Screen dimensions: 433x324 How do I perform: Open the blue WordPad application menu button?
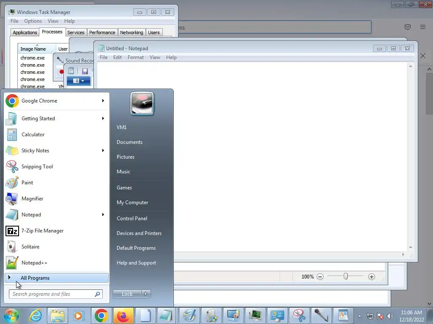tap(79, 81)
